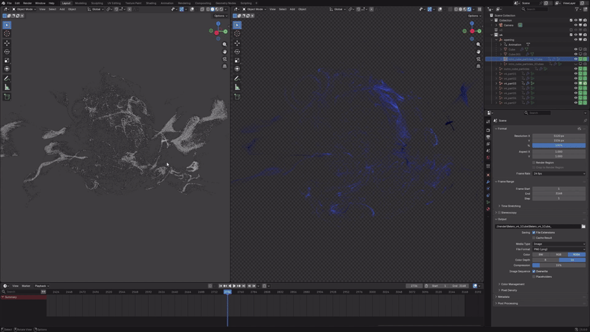Open Options in the left viewport header
The width and height of the screenshot is (590, 332).
tap(220, 16)
